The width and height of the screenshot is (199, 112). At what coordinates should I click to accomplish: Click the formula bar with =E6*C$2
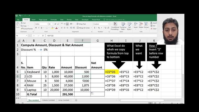click(x=101, y=36)
